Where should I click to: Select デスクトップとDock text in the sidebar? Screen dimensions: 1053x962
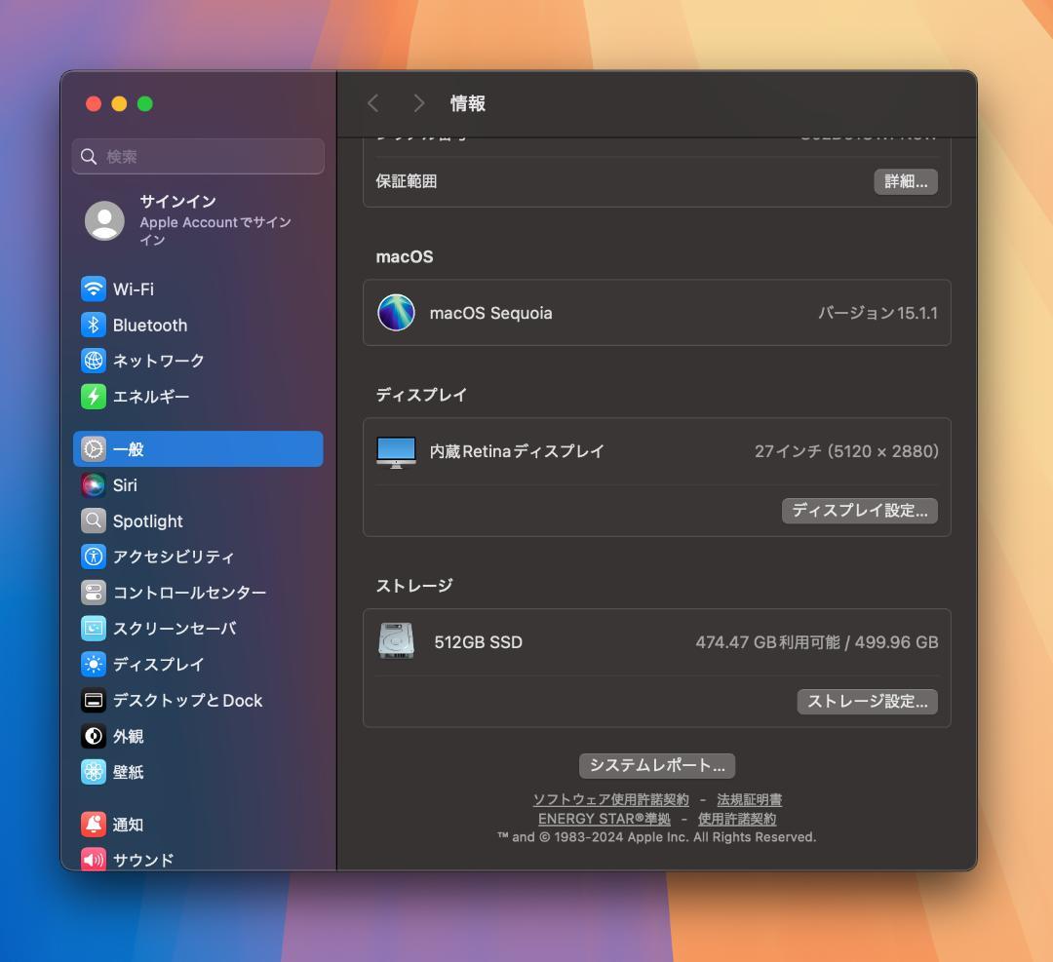click(187, 700)
